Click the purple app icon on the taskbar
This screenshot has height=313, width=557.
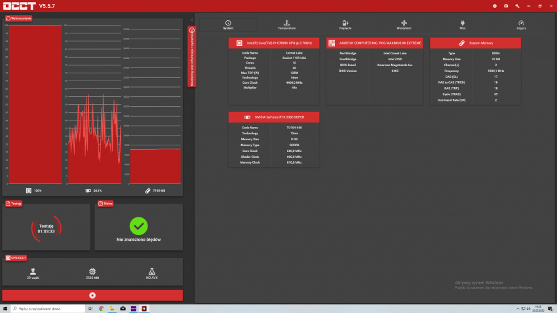134,308
